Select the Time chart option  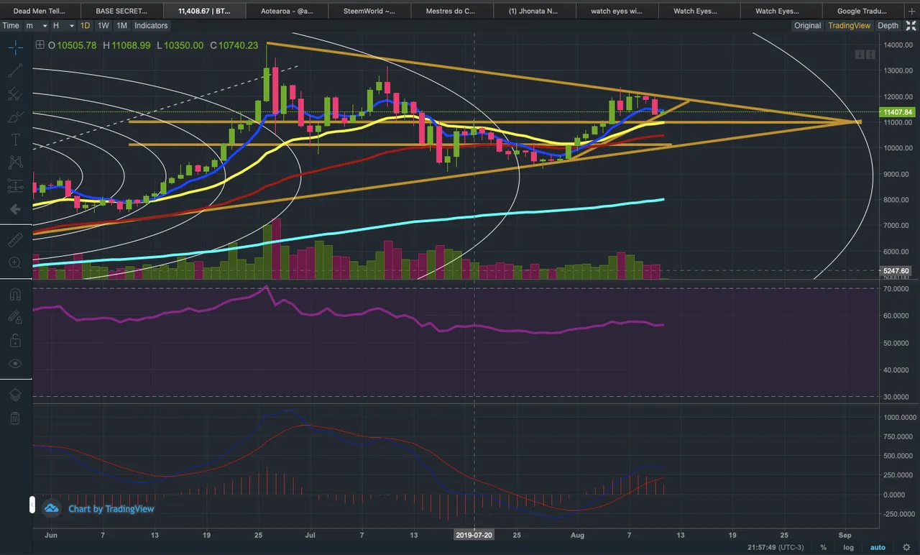coord(11,25)
